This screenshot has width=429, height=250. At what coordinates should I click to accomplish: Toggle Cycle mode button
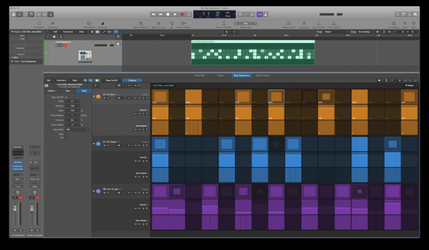pyautogui.click(x=189, y=14)
